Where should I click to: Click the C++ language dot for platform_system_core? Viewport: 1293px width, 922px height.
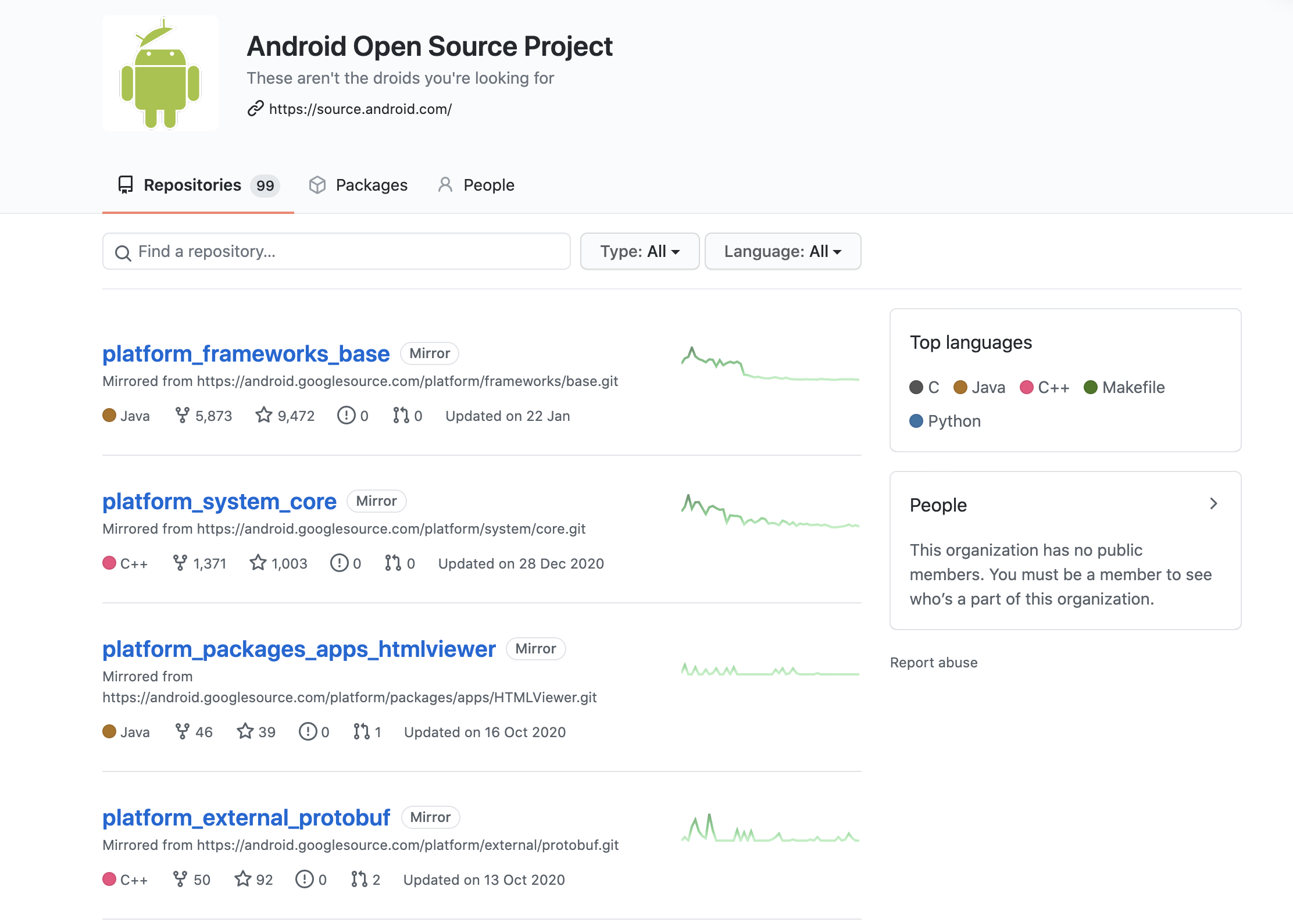click(x=109, y=563)
